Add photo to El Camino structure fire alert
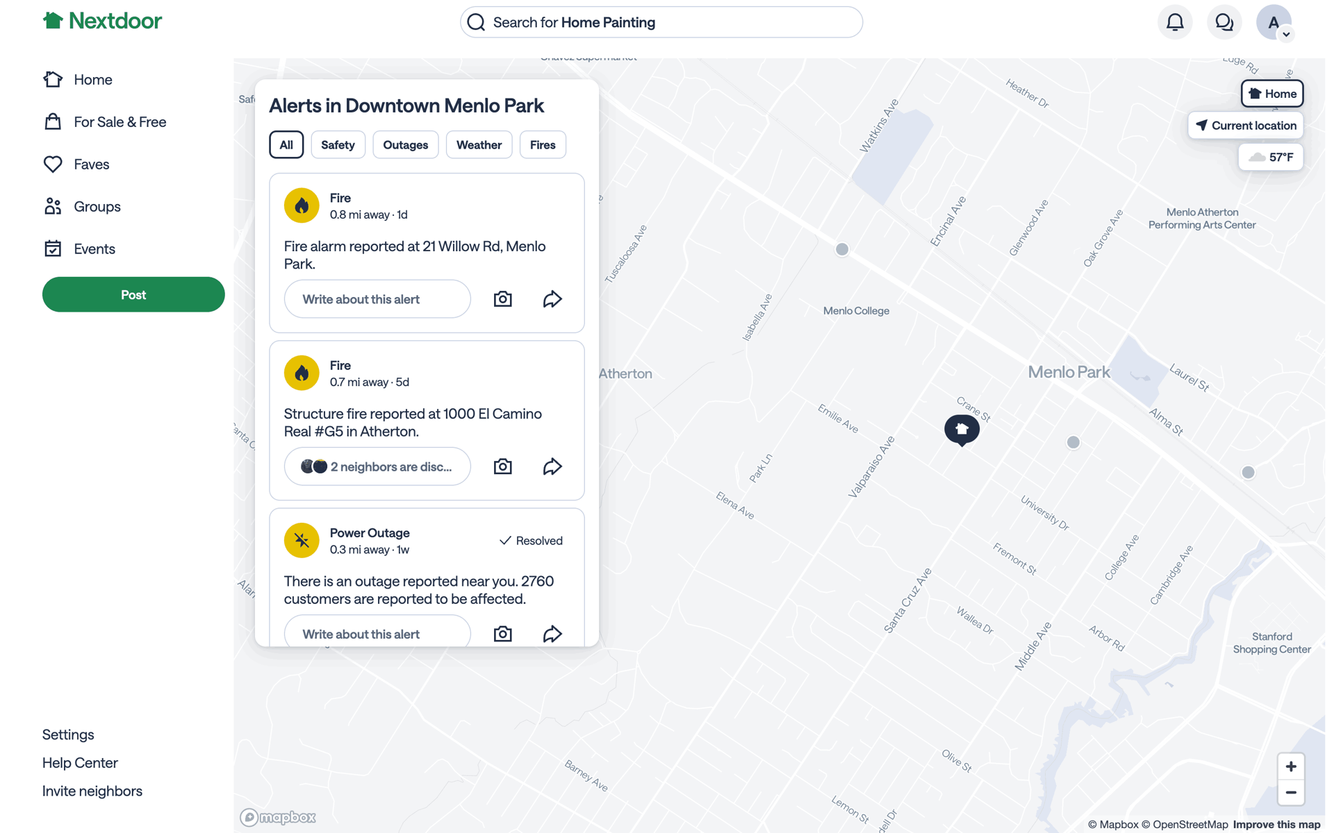 click(502, 466)
